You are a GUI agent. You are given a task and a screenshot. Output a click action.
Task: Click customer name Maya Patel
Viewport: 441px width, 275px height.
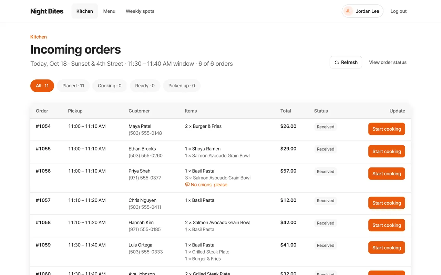tap(140, 126)
